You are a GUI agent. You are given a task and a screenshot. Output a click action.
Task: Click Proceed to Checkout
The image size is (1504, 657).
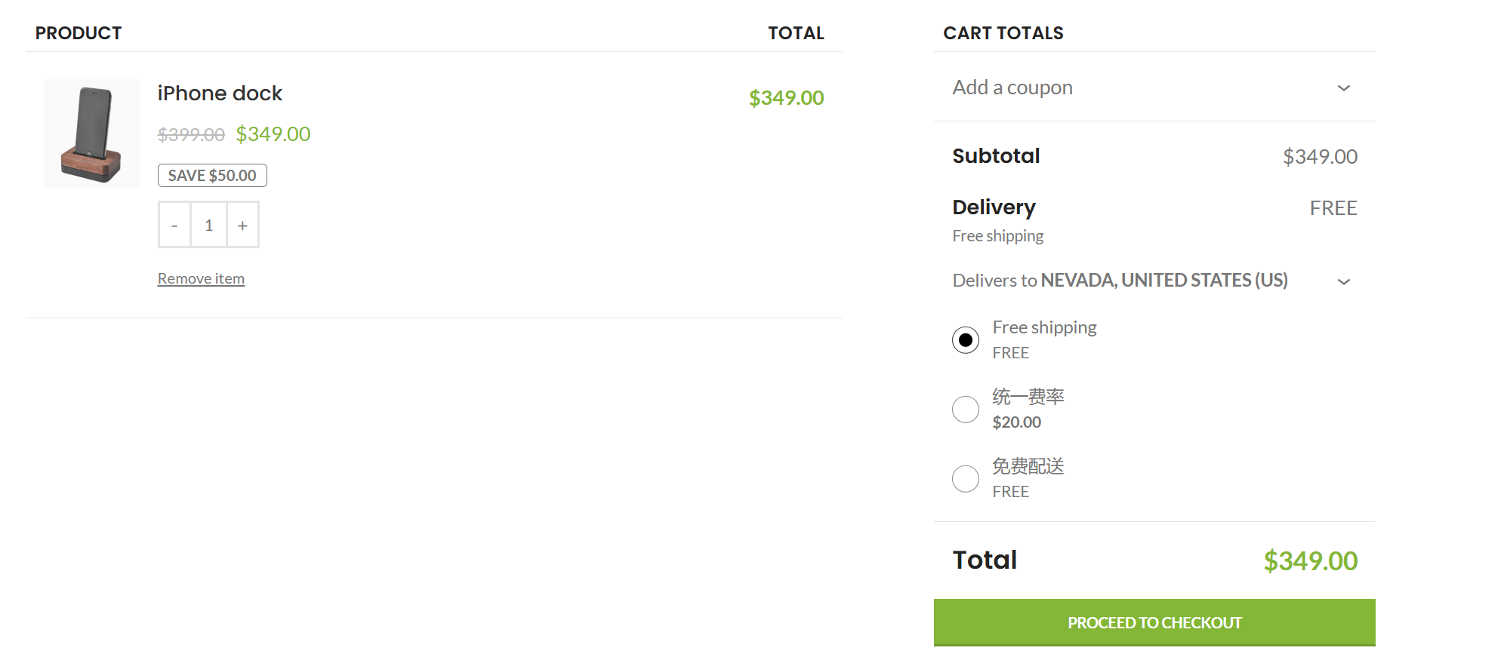(1154, 622)
